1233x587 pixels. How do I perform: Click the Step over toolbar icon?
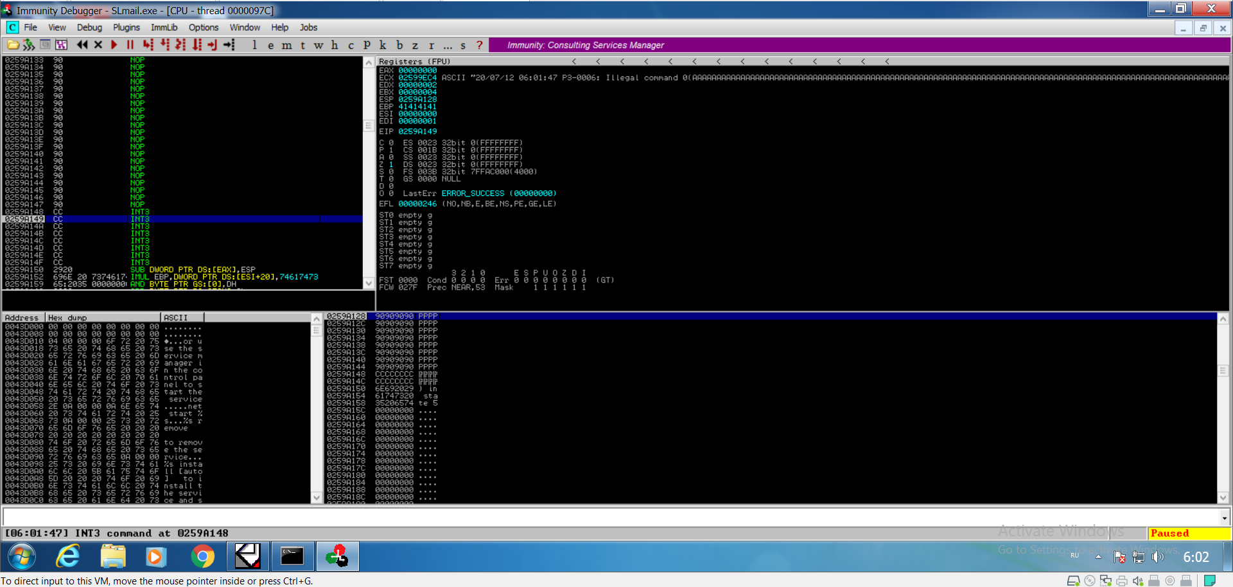tap(165, 45)
